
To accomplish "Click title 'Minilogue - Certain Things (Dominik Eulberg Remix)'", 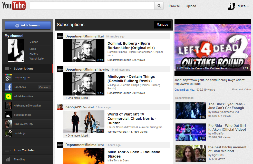I will click(x=131, y=79).
